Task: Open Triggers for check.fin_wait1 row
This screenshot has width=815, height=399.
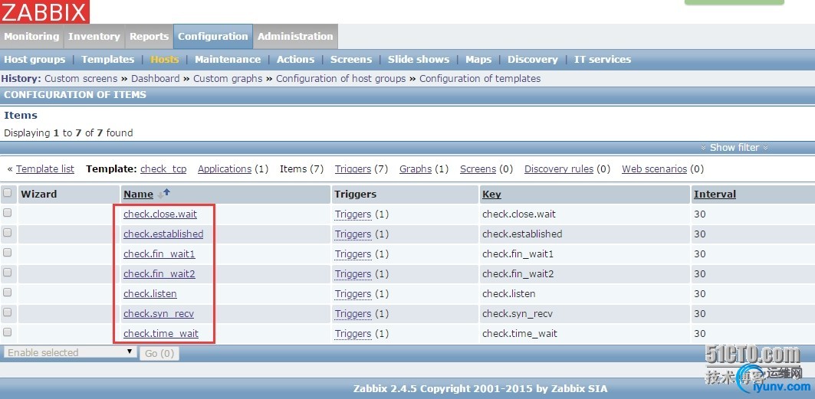Action: [x=353, y=253]
